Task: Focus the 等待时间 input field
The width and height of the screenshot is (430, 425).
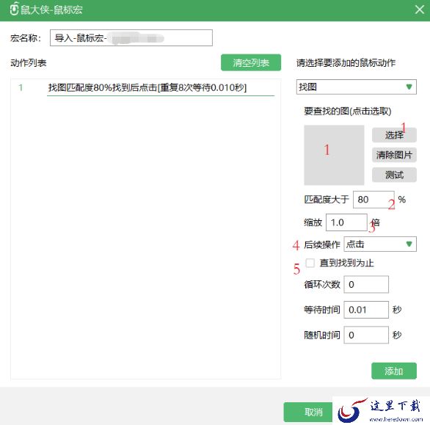Action: pos(366,310)
